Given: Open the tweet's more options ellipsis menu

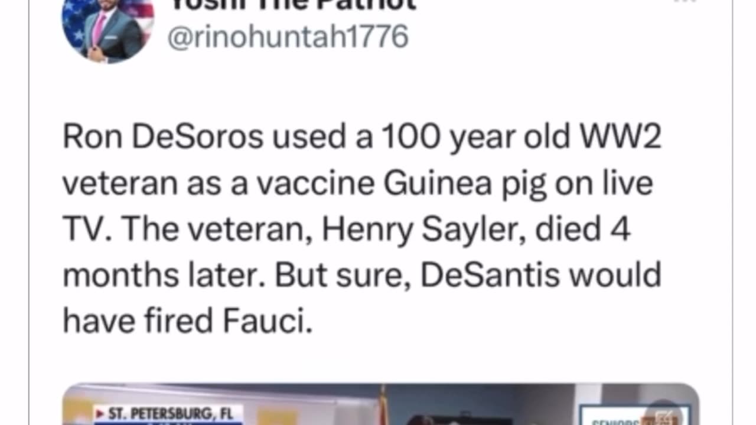Looking at the screenshot, I should point(685,2).
